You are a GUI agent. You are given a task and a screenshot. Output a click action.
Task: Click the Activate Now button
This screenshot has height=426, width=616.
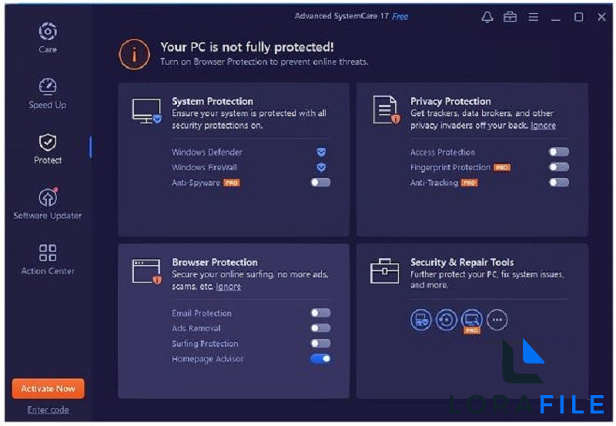pyautogui.click(x=48, y=389)
